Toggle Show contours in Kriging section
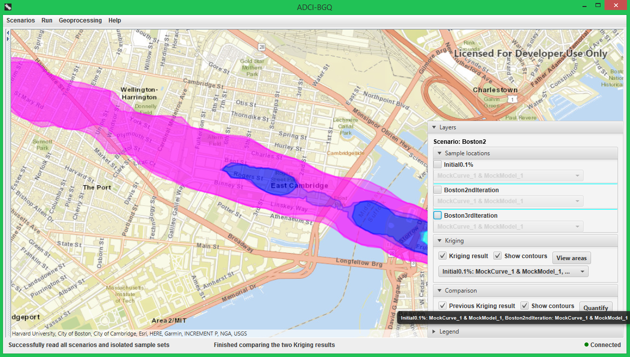Screen dimensions: 630x357 pyautogui.click(x=497, y=256)
